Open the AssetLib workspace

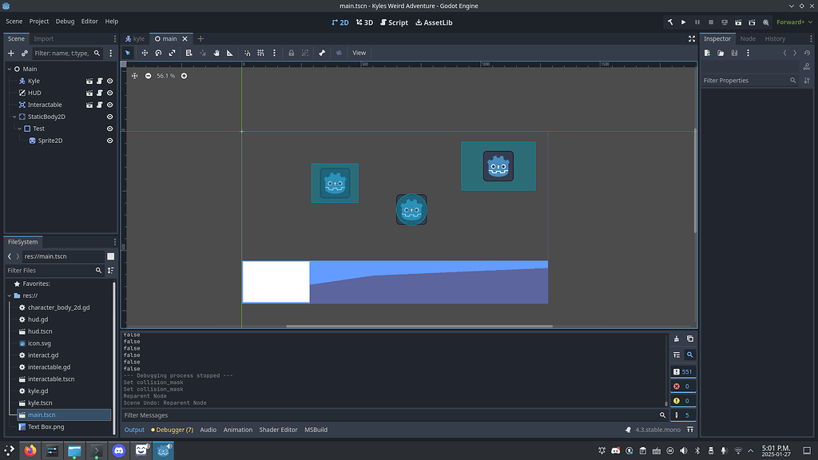[x=434, y=22]
